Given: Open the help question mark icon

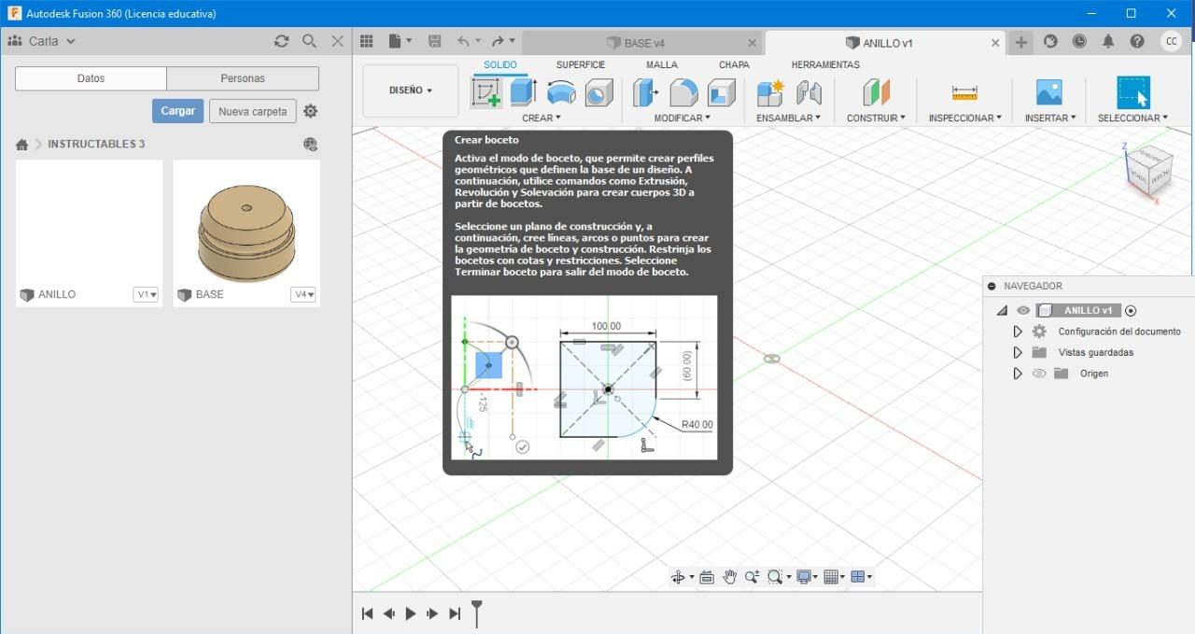Looking at the screenshot, I should [x=1137, y=41].
